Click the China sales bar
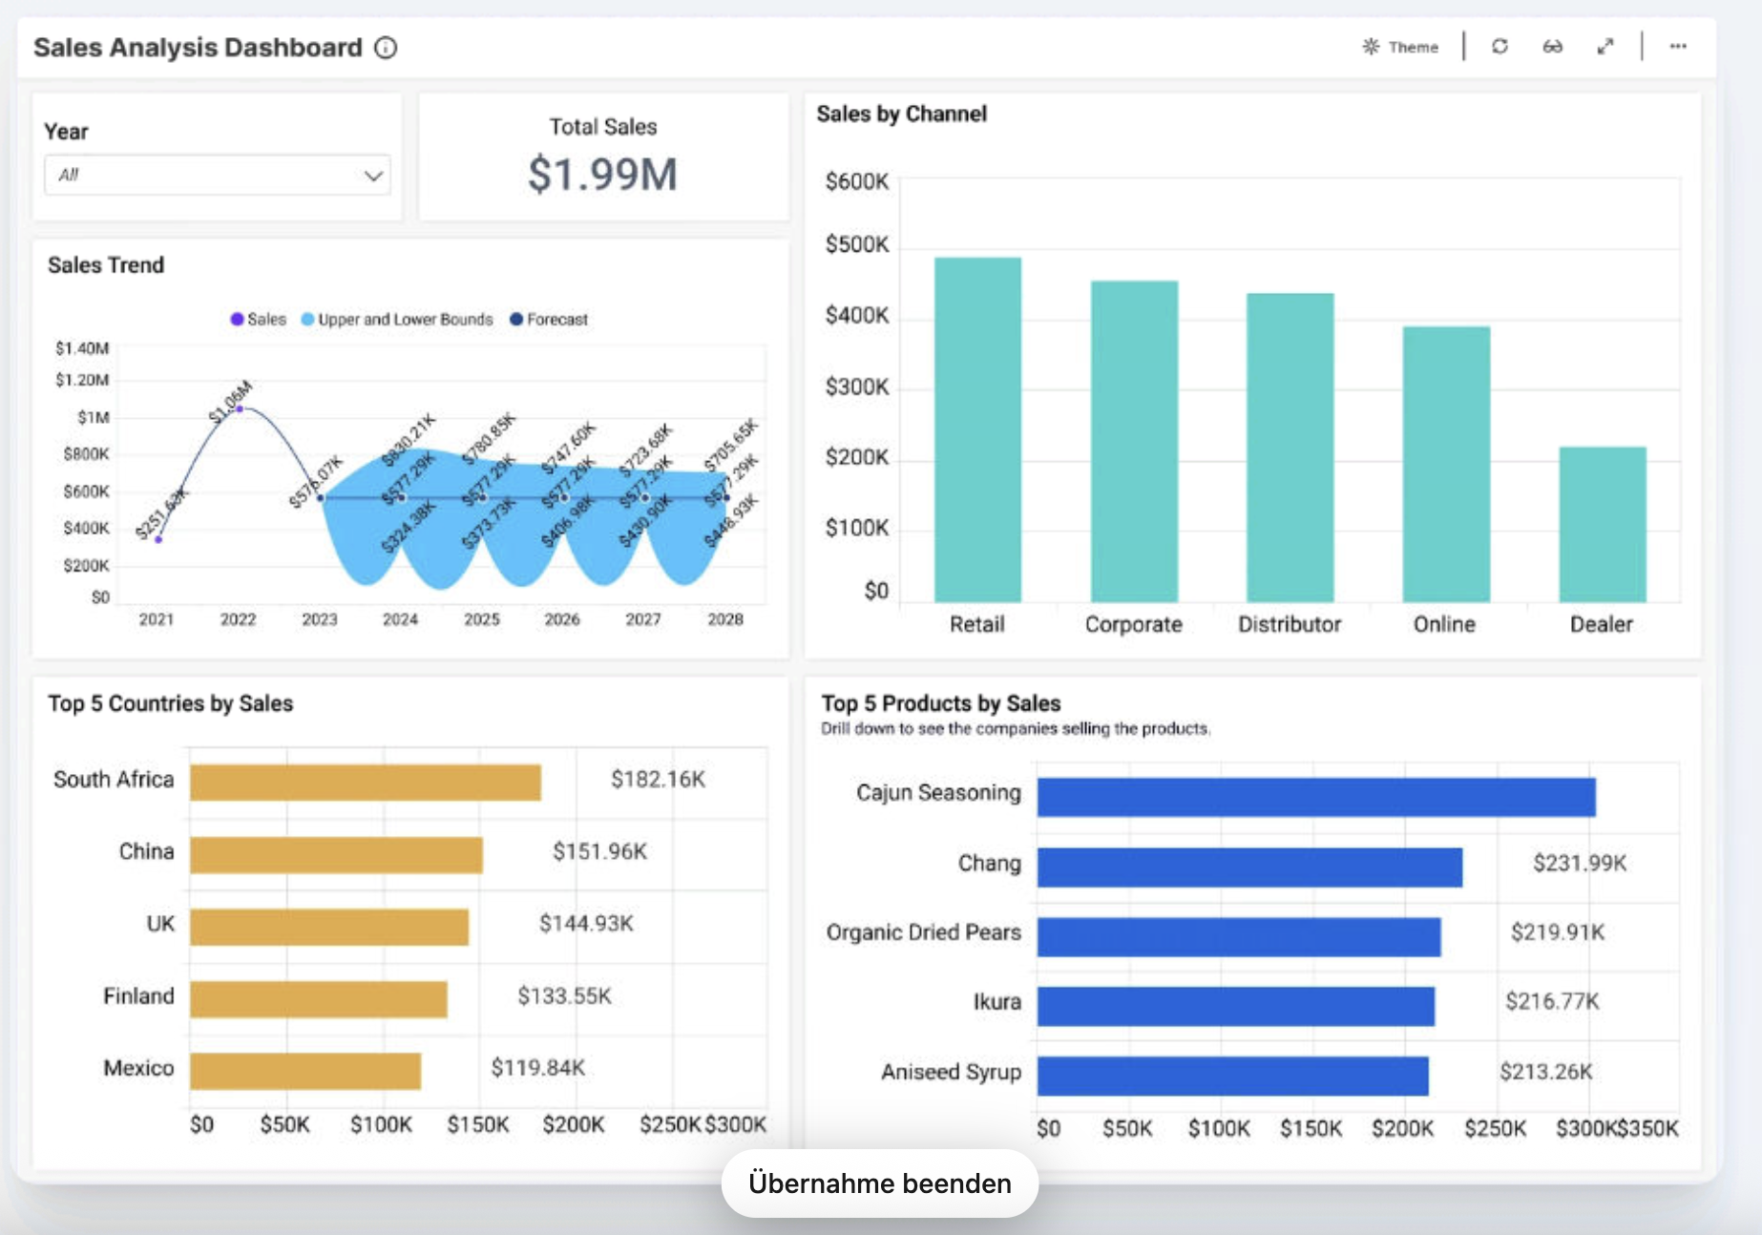The height and width of the screenshot is (1235, 1762). [x=336, y=855]
